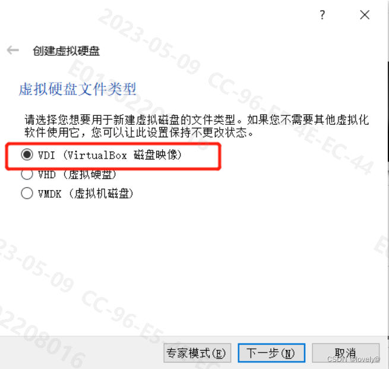Click the 取消 cancel button
This screenshot has width=389, height=369.
pos(346,353)
